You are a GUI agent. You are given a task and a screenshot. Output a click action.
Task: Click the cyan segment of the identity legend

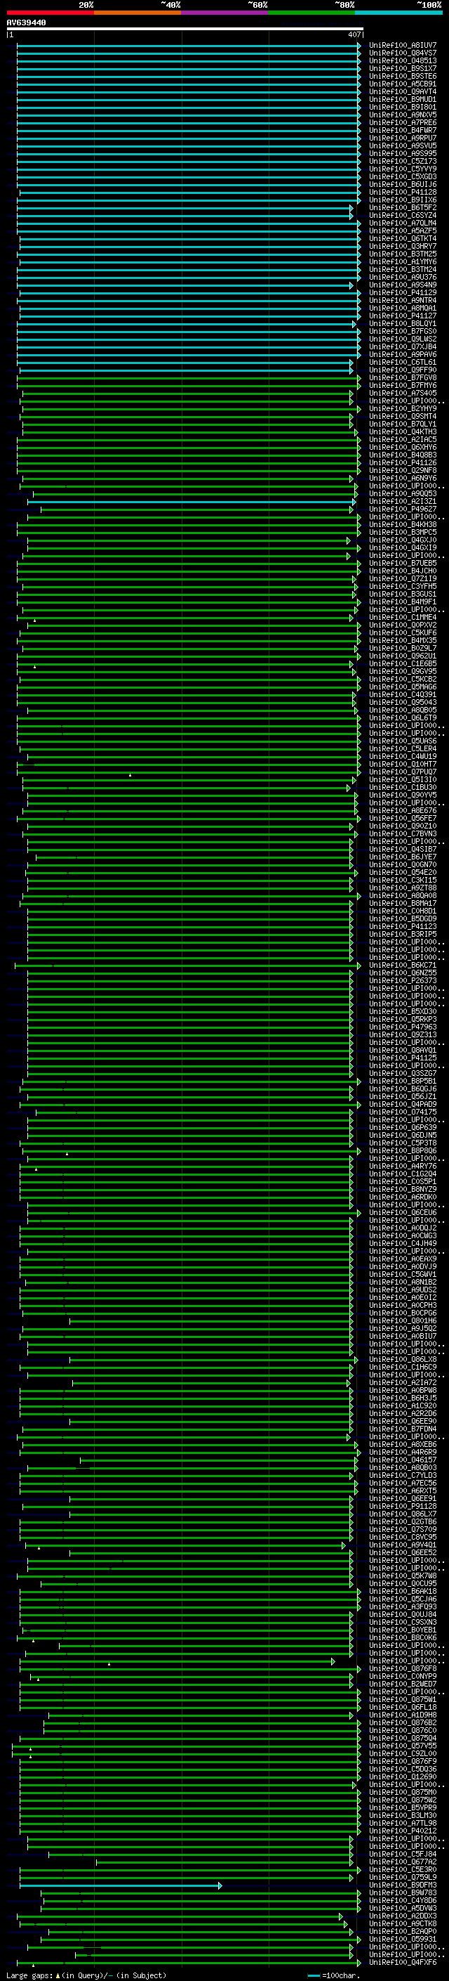398,13
